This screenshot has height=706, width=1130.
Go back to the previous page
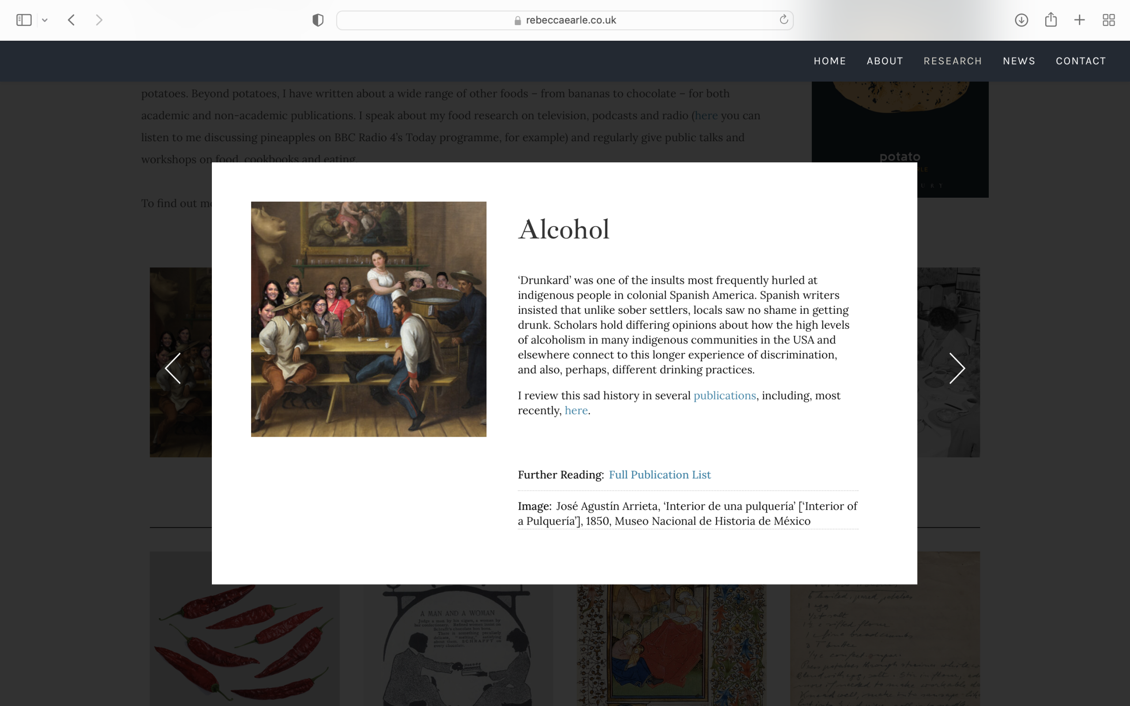click(x=72, y=20)
